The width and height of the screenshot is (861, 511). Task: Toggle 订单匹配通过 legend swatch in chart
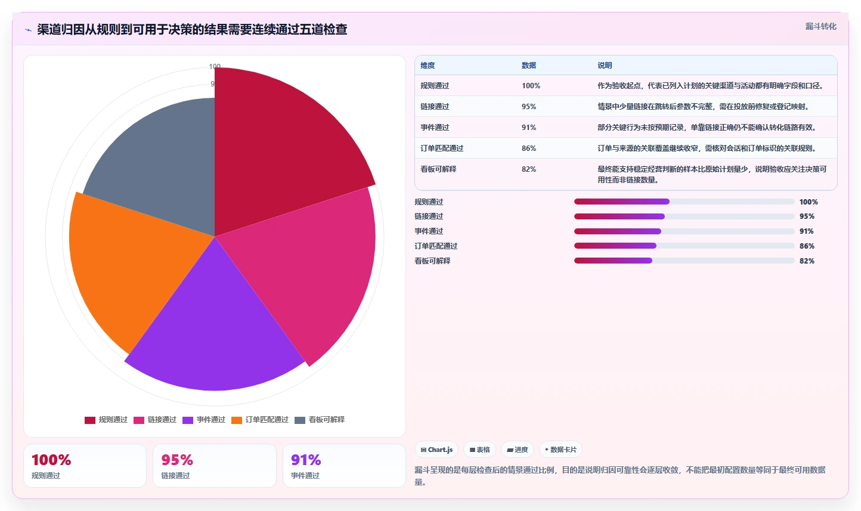237,420
